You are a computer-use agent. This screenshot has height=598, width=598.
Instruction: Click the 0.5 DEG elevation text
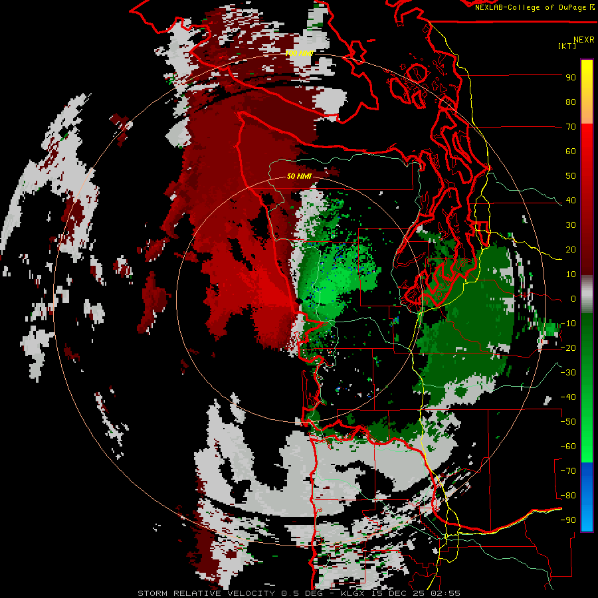pos(302,593)
